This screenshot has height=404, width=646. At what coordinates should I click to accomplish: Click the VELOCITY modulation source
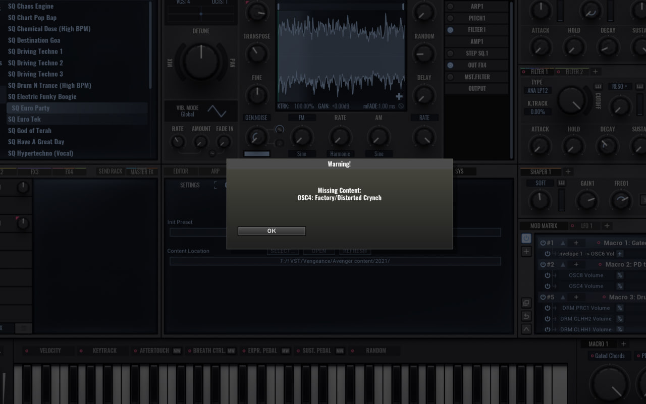click(x=50, y=351)
